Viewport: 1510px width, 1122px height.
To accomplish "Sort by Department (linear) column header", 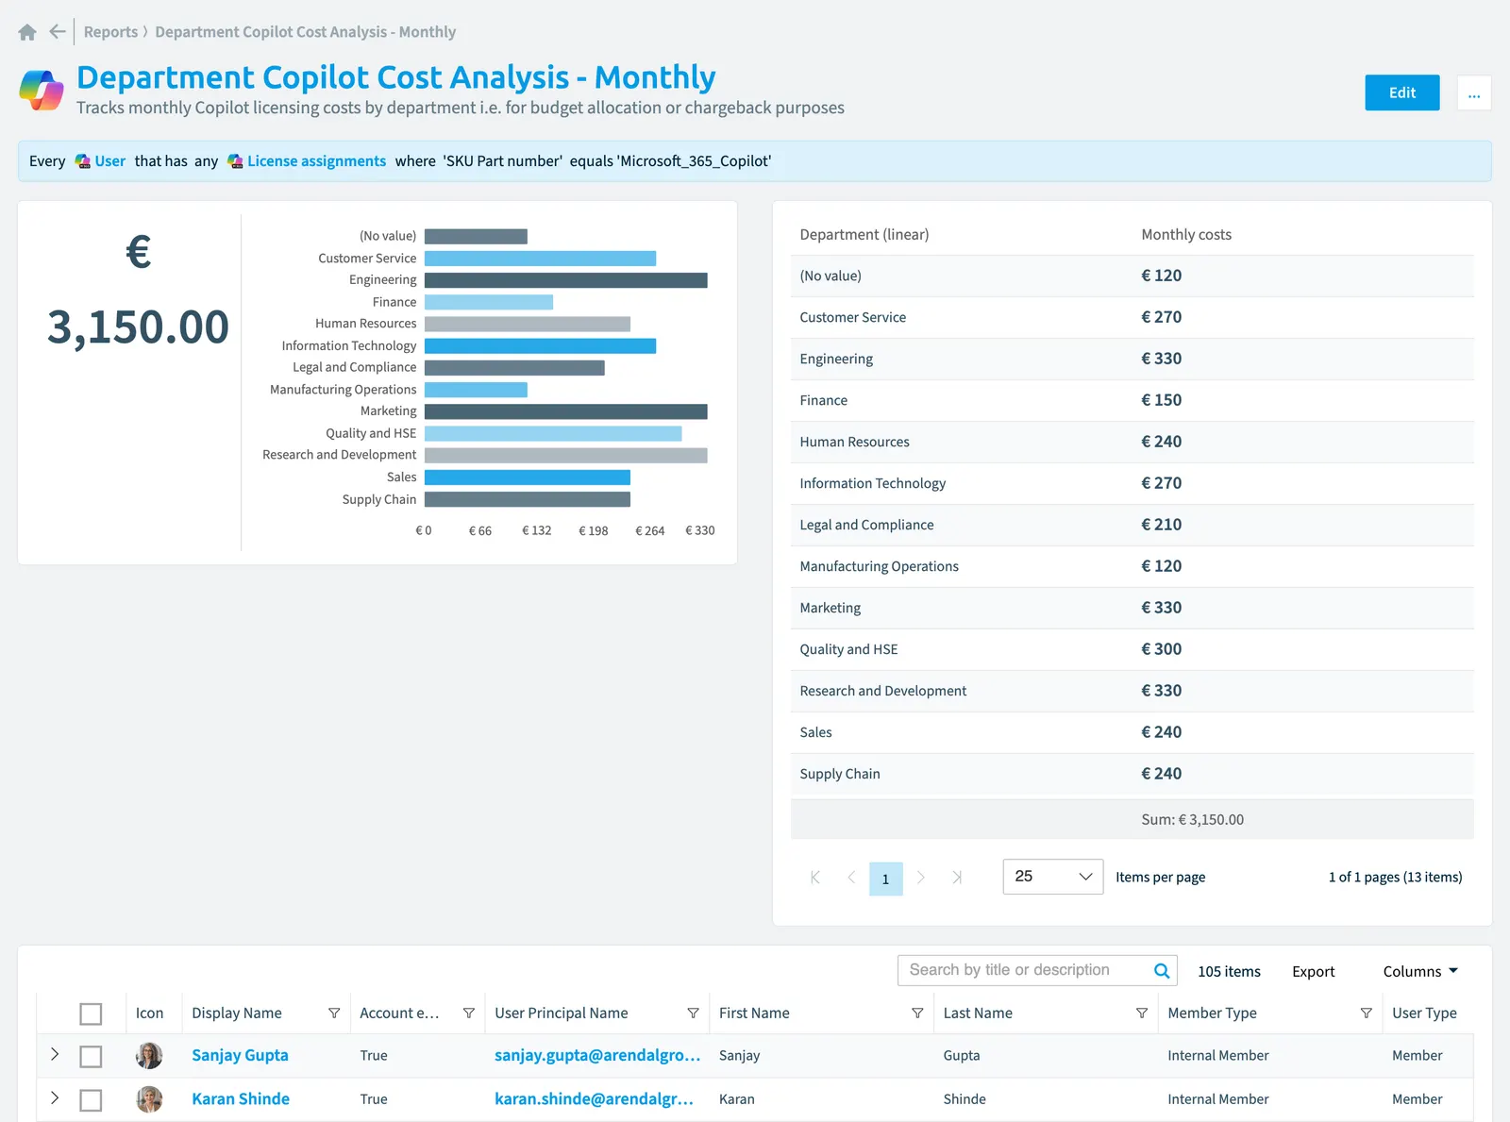I will coord(864,235).
